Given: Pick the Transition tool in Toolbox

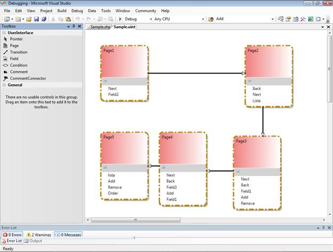Looking at the screenshot, I should 18,52.
